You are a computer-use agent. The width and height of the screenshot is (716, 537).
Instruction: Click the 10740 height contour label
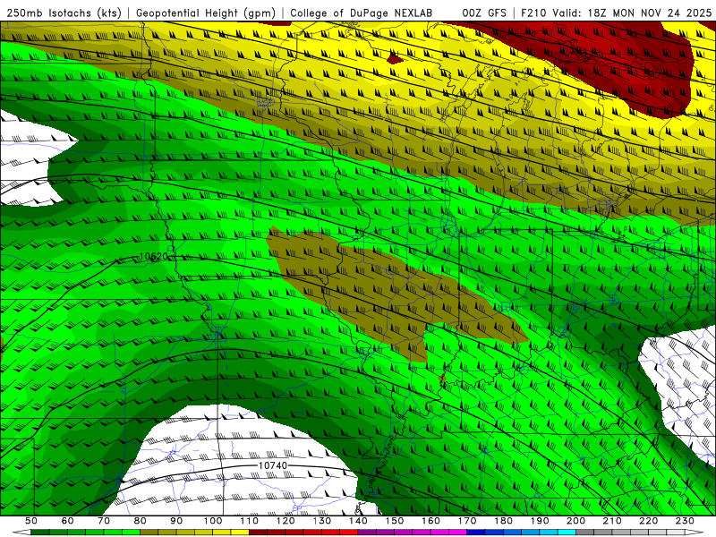coord(273,465)
